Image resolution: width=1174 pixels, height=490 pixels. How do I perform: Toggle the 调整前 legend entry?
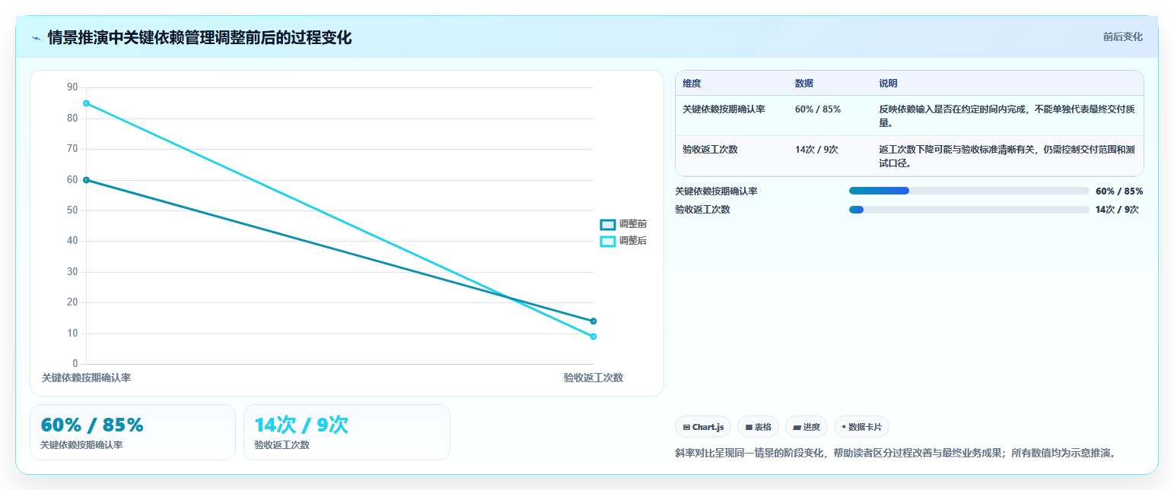tap(623, 224)
